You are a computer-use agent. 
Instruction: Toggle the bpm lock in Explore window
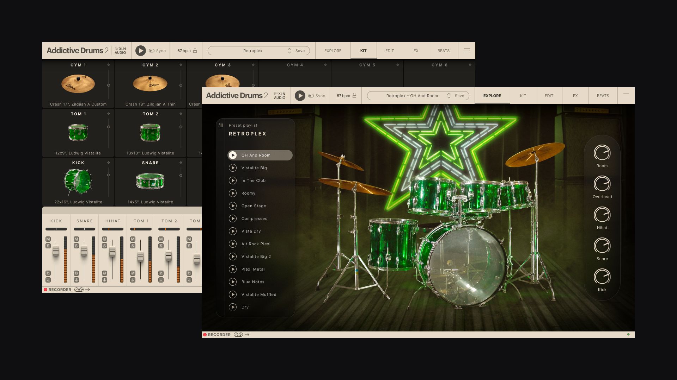(x=354, y=95)
